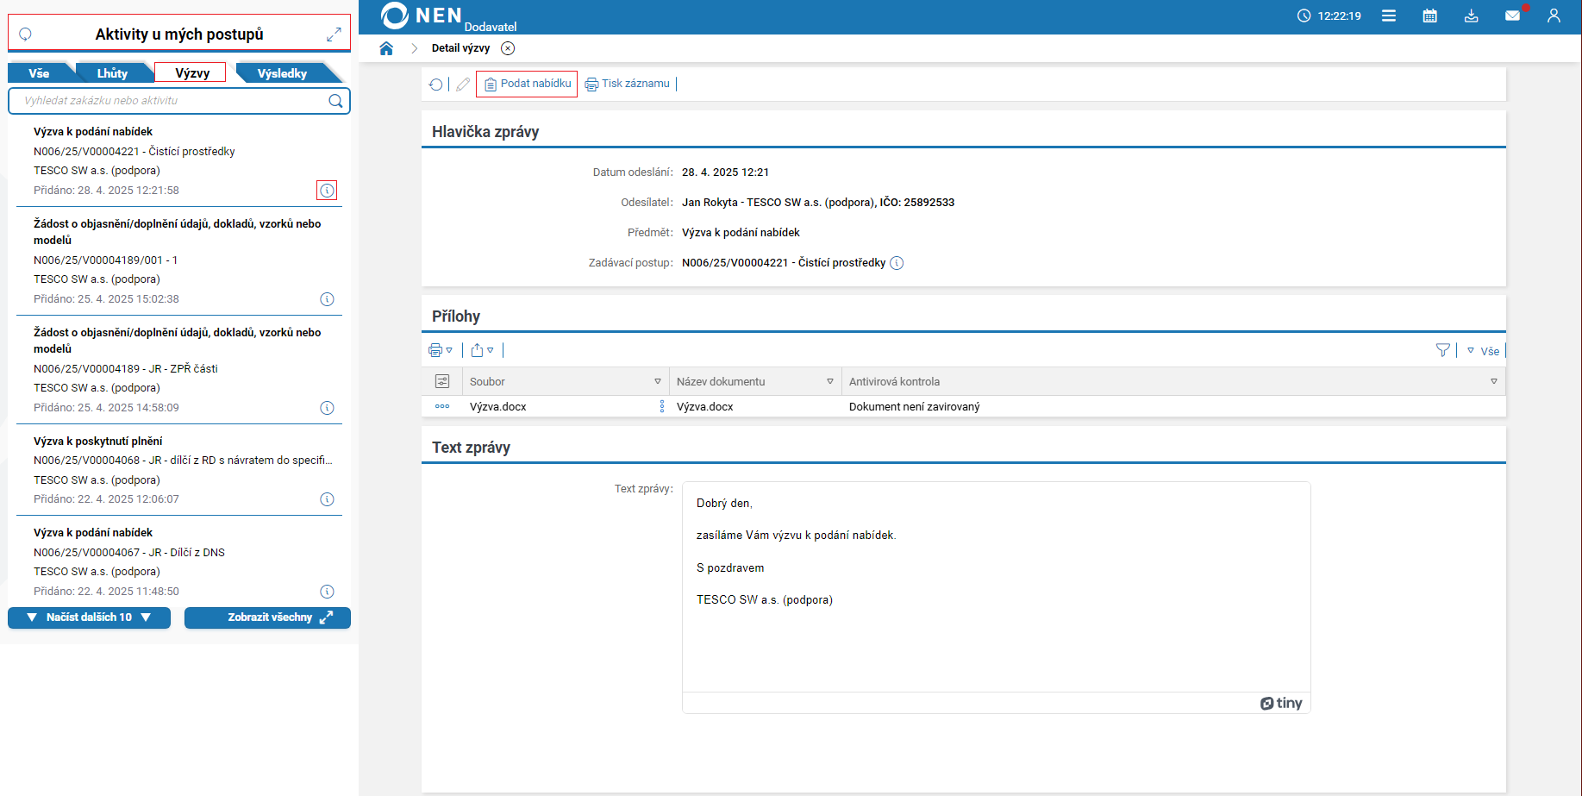
Task: Expand the print dropdown in Přílohy toolbar
Action: [441, 350]
